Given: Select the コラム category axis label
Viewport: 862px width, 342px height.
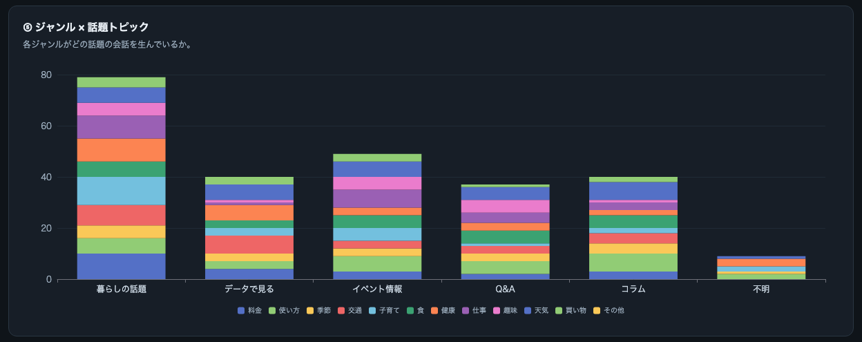Looking at the screenshot, I should tap(633, 289).
